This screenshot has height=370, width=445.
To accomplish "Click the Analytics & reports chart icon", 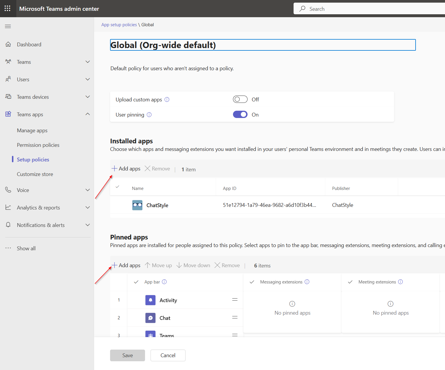I will pyautogui.click(x=8, y=207).
